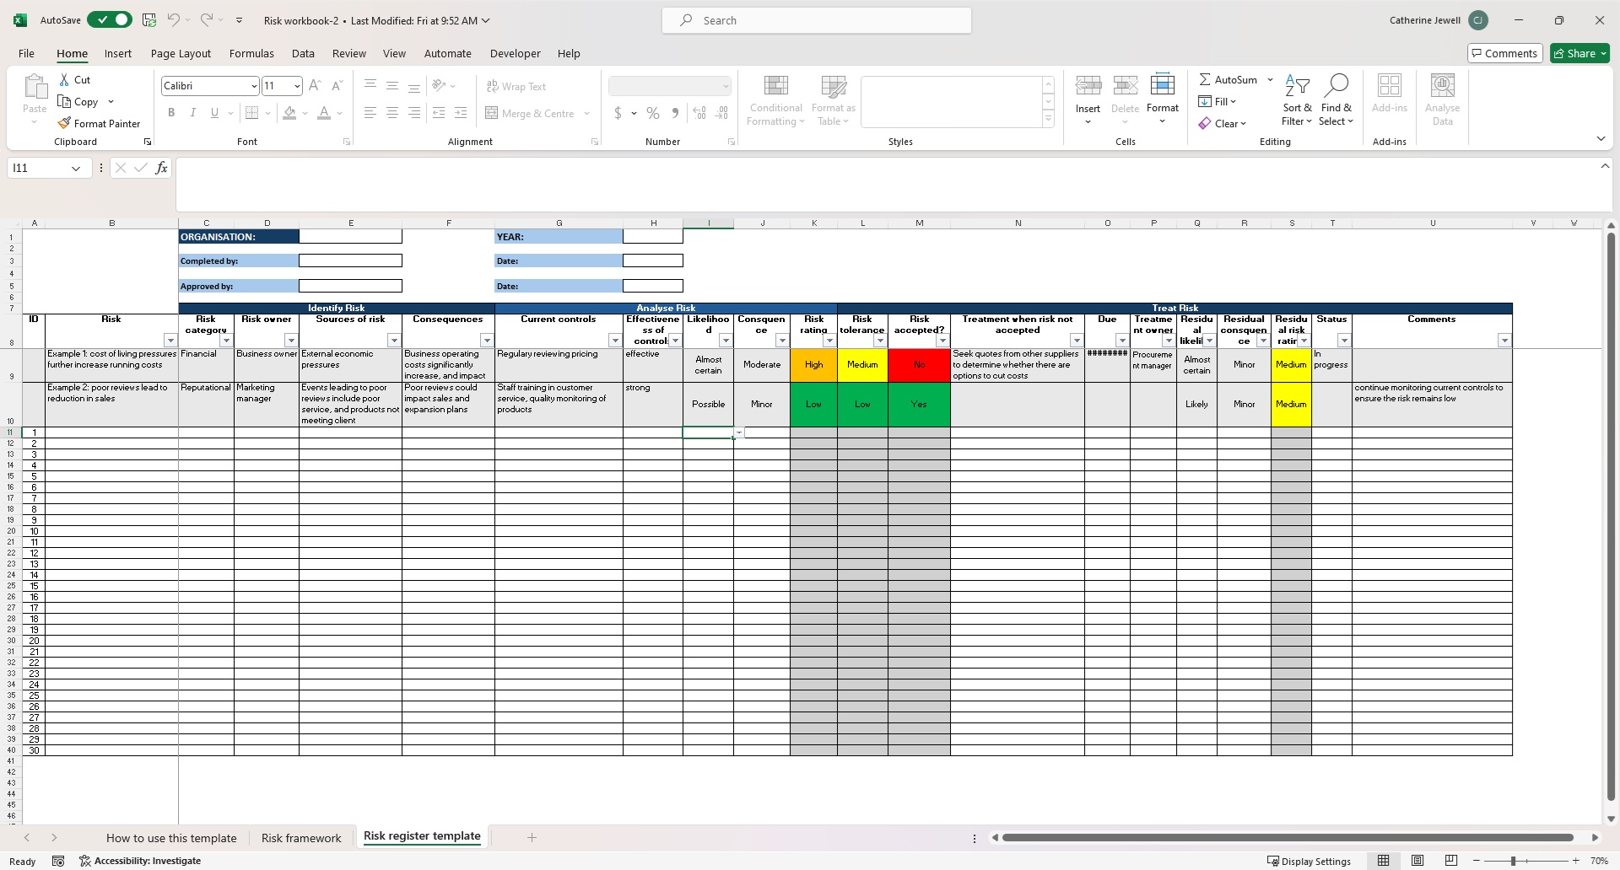Click the zoom slider in status bar
Image resolution: width=1620 pixels, height=870 pixels.
click(1514, 861)
